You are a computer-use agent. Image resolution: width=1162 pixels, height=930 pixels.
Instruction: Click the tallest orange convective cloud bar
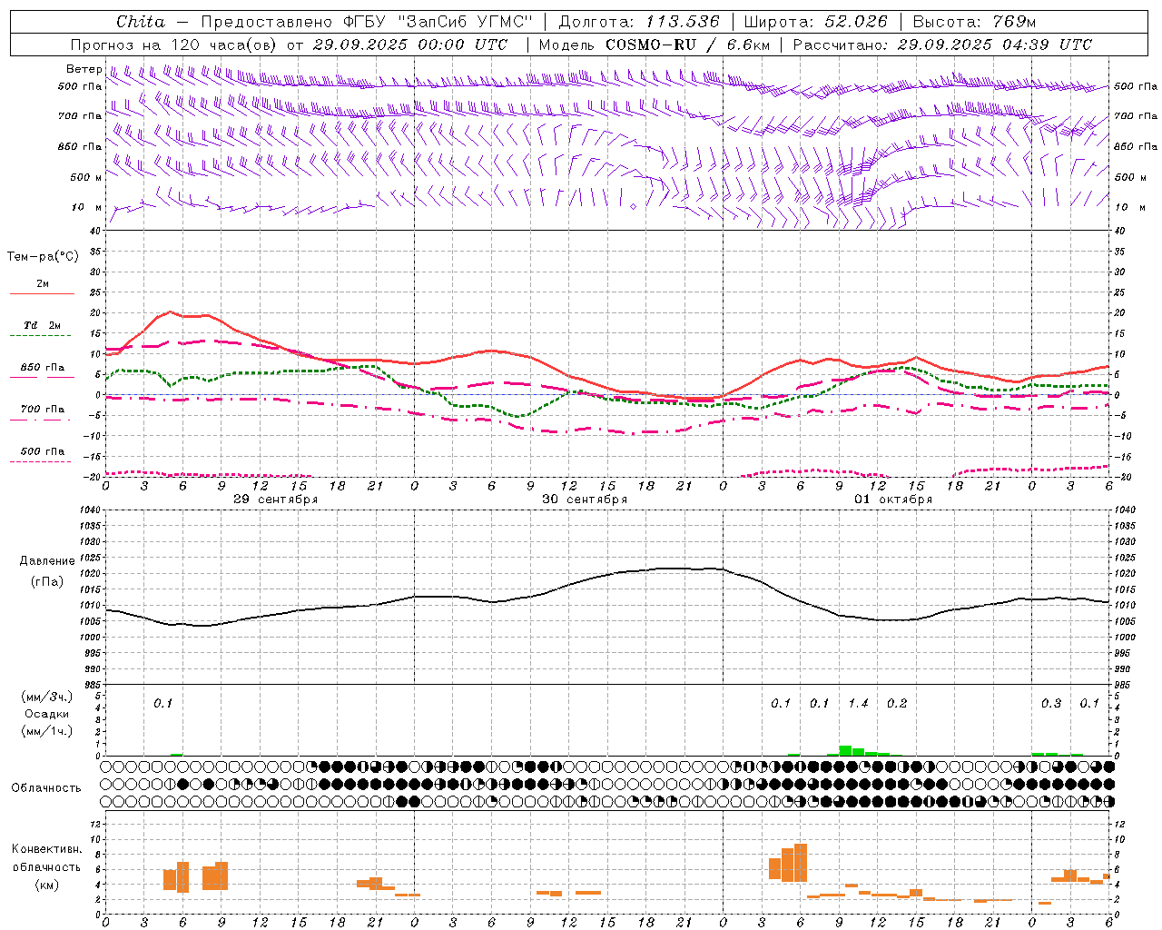(x=801, y=863)
